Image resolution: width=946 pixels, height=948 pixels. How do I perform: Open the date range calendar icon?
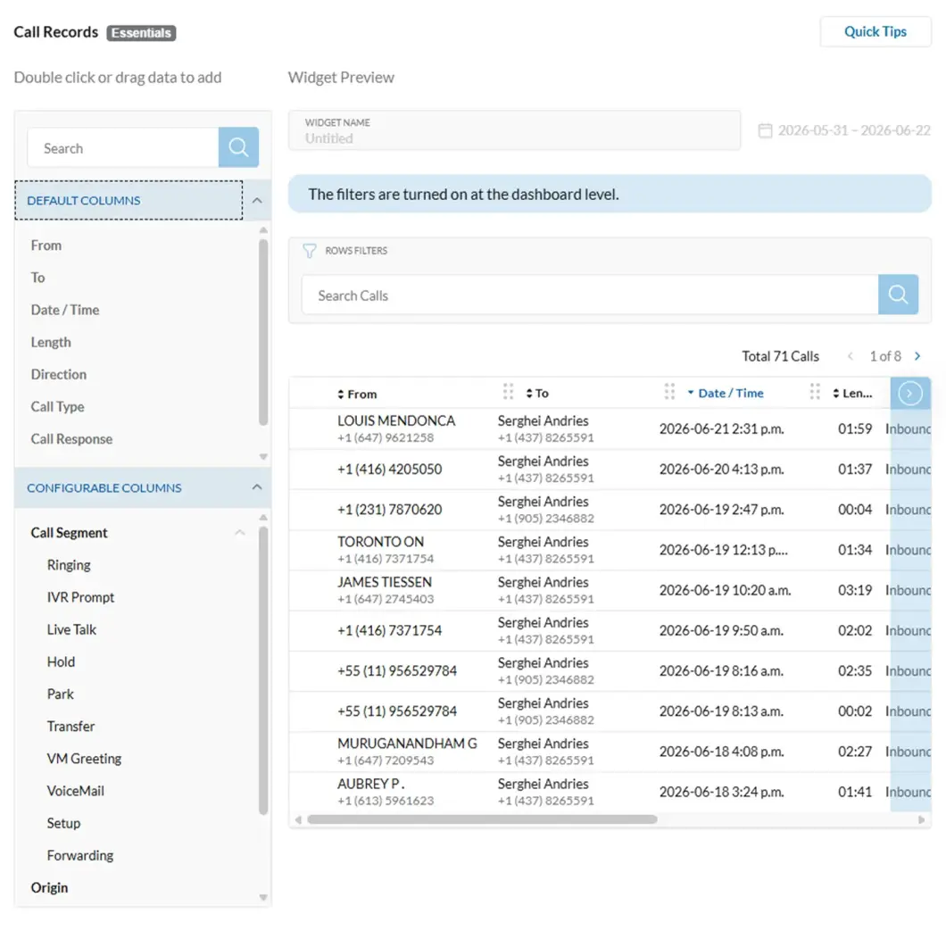pyautogui.click(x=764, y=130)
